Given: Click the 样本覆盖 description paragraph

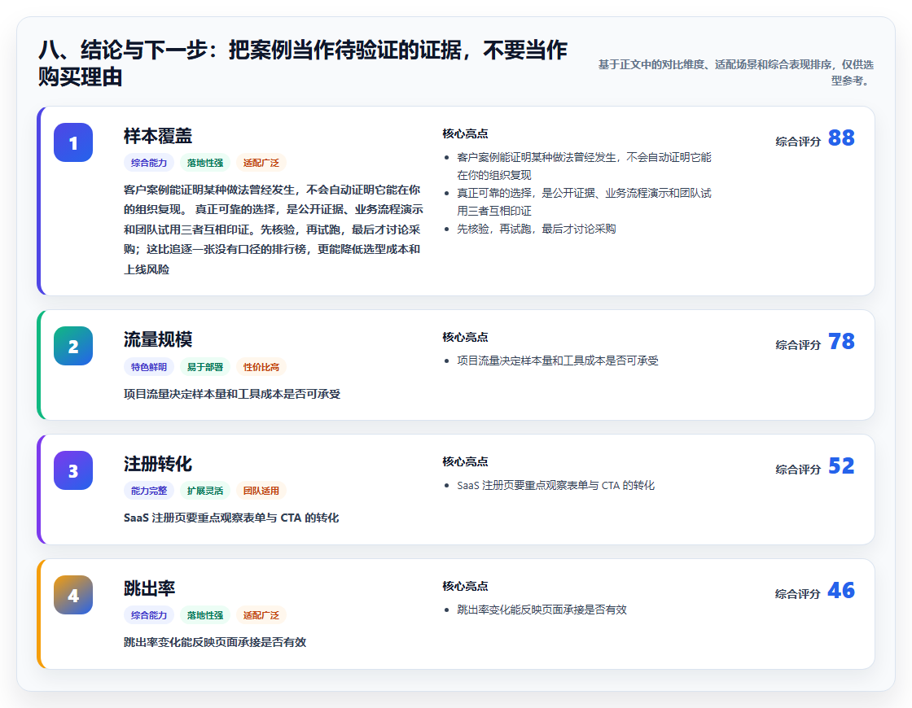Looking at the screenshot, I should click(274, 229).
